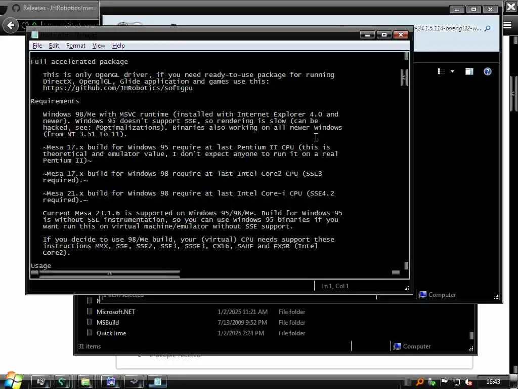Click Notepad horizontal scrollbar left arrow

pyautogui.click(x=35, y=273)
